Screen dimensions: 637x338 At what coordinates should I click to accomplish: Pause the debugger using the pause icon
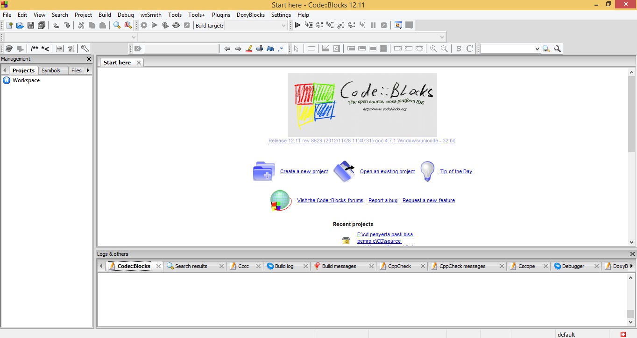click(x=373, y=25)
